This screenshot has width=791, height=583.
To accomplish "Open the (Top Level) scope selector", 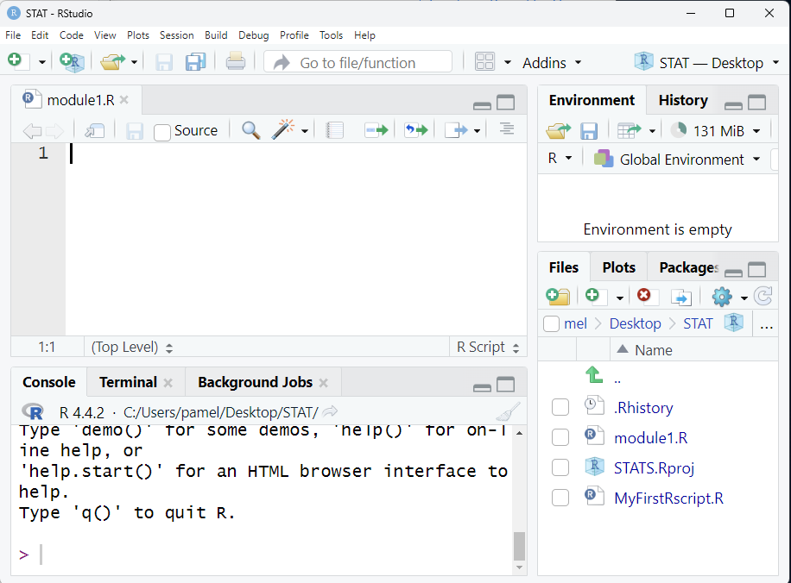I will 132,348.
